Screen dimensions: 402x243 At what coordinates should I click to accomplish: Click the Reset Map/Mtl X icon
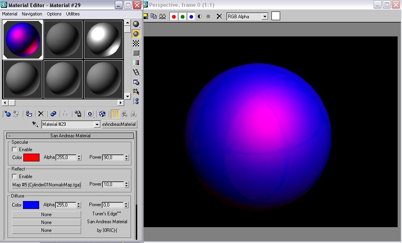(41, 114)
